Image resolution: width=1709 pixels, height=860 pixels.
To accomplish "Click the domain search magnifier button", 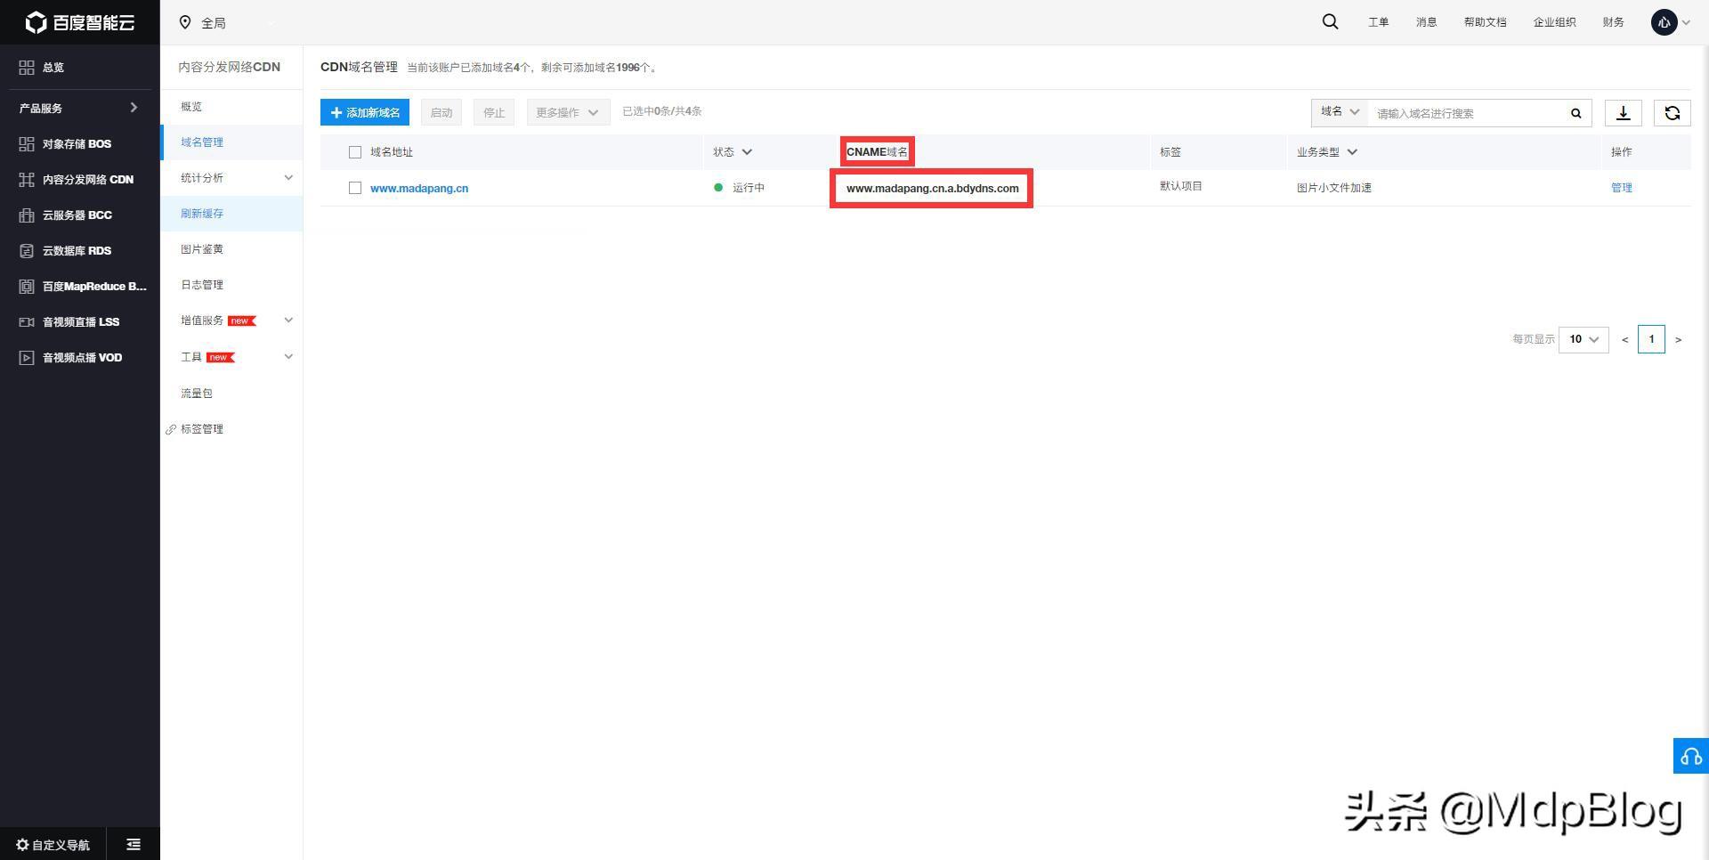I will click(1575, 113).
